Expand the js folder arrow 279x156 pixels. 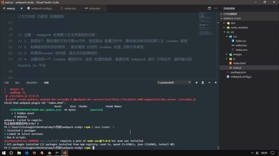pyautogui.click(x=227, y=59)
